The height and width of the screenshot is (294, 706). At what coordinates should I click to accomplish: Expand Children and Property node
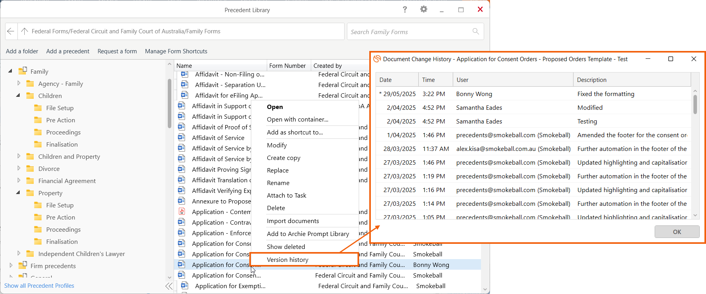coord(18,156)
